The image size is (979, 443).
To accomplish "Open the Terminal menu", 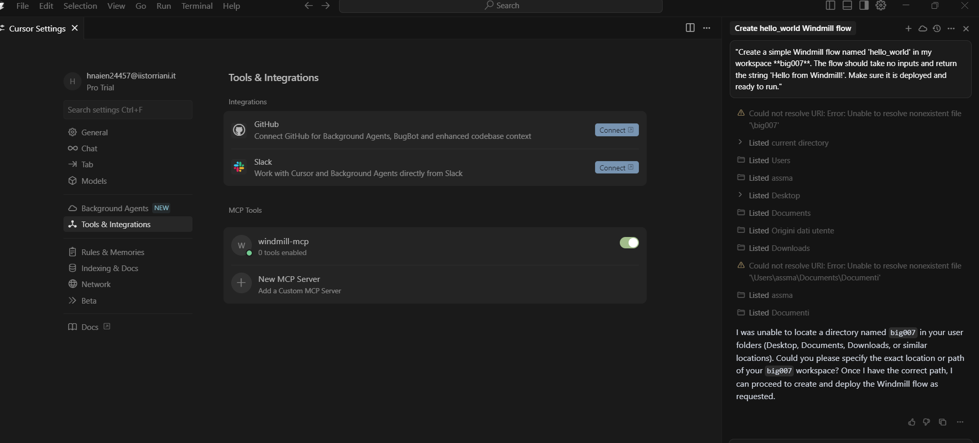I will tap(197, 6).
